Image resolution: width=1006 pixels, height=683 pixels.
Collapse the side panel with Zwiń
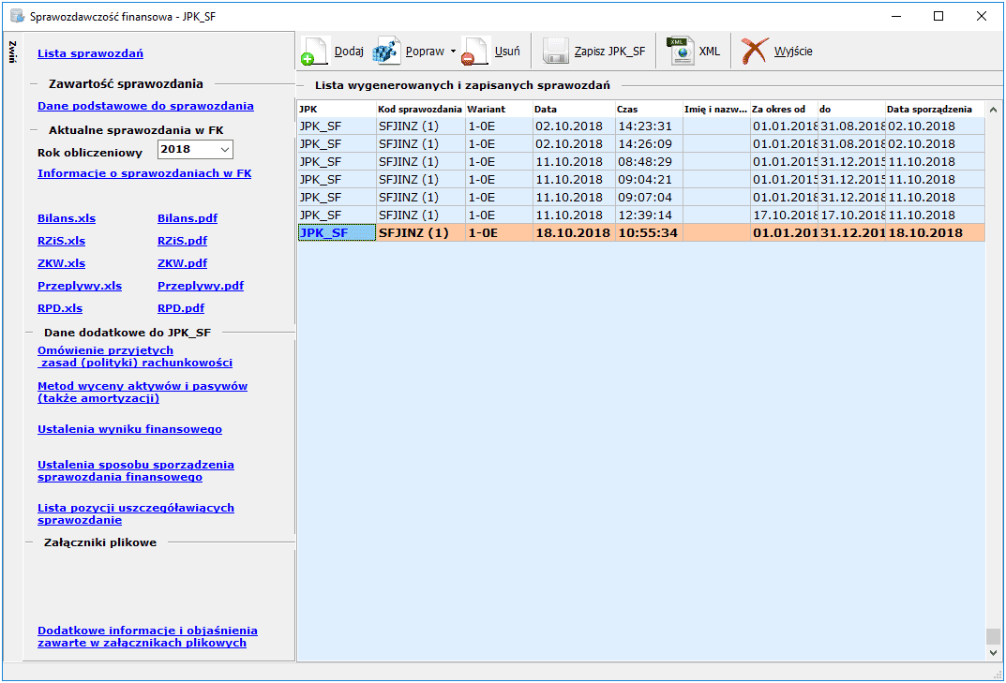[x=13, y=52]
